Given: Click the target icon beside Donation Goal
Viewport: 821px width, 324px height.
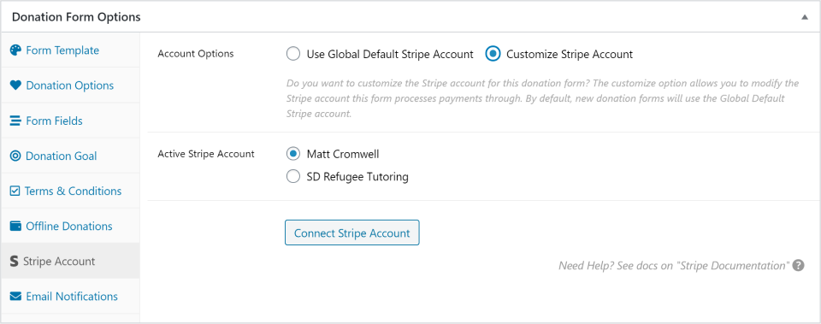Looking at the screenshot, I should coord(15,156).
